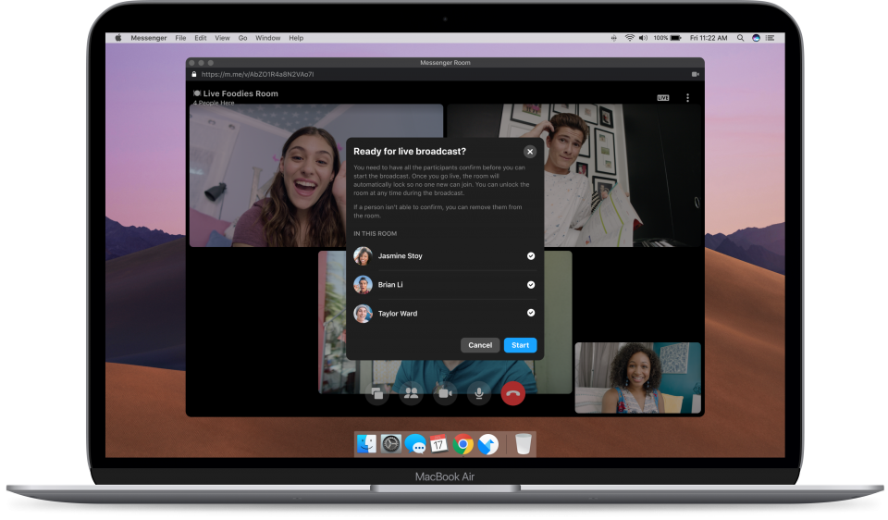Viewport: 888px width, 520px height.
Task: Open Chrome from the dock
Action: (x=463, y=444)
